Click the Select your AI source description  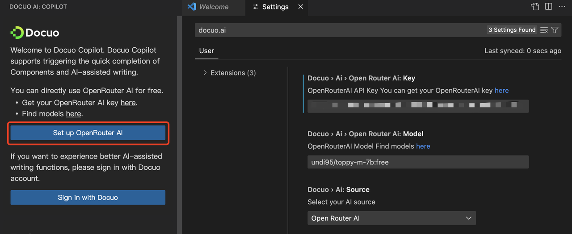pos(341,202)
